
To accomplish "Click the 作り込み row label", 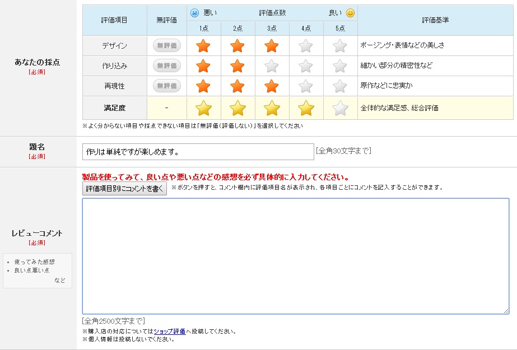I will (x=114, y=66).
